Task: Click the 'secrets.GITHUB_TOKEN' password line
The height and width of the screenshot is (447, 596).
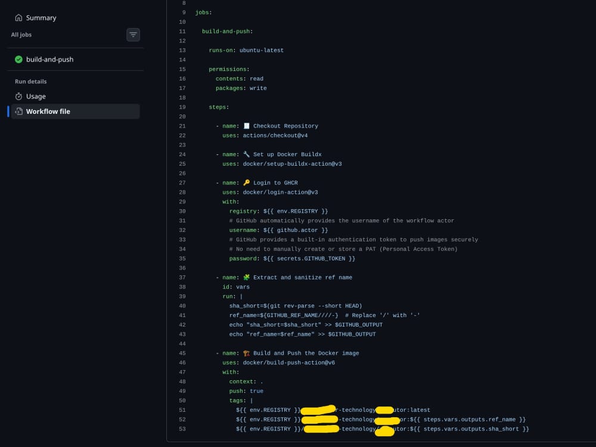Action: 292,259
